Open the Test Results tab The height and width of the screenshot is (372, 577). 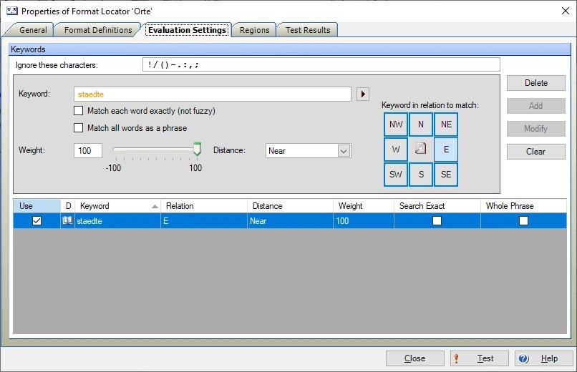click(x=308, y=30)
